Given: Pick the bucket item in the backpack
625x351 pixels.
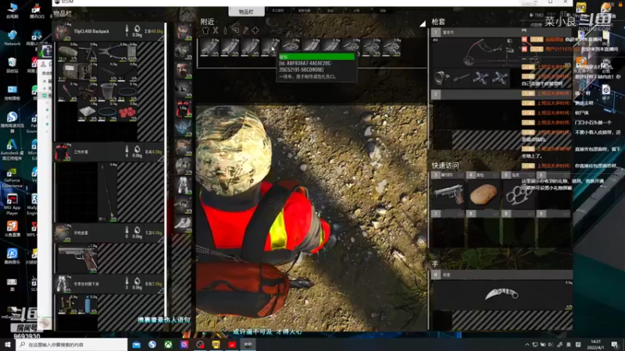Looking at the screenshot, I should [107, 91].
